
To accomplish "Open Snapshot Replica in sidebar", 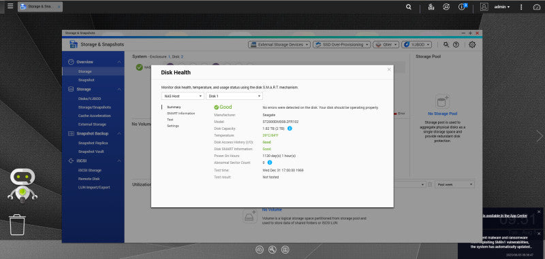I will [93, 143].
